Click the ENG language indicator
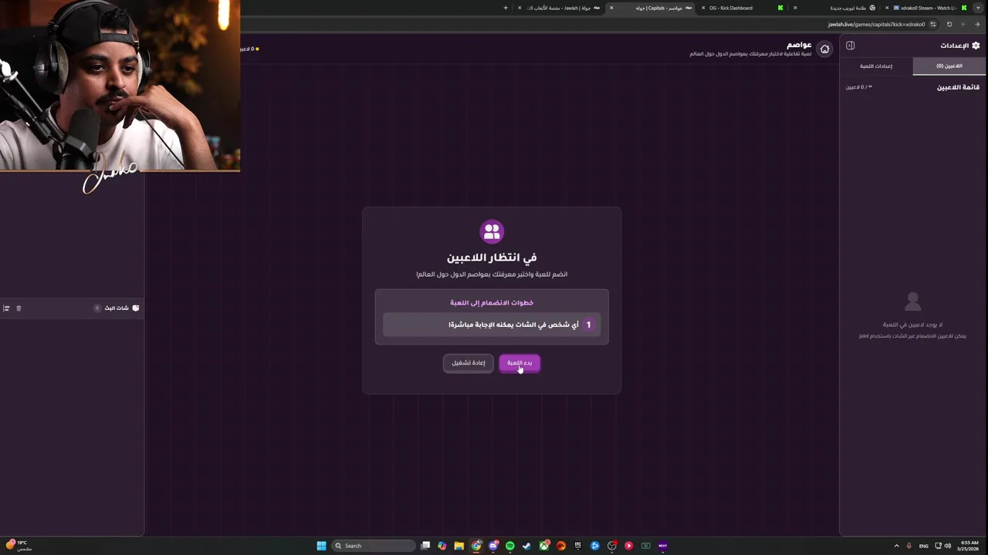988x555 pixels. (923, 546)
